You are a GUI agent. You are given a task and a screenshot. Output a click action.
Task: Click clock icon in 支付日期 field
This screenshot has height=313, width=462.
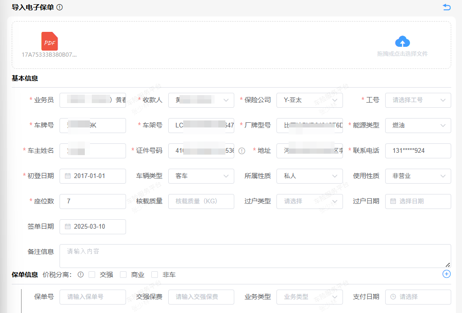click(393, 297)
